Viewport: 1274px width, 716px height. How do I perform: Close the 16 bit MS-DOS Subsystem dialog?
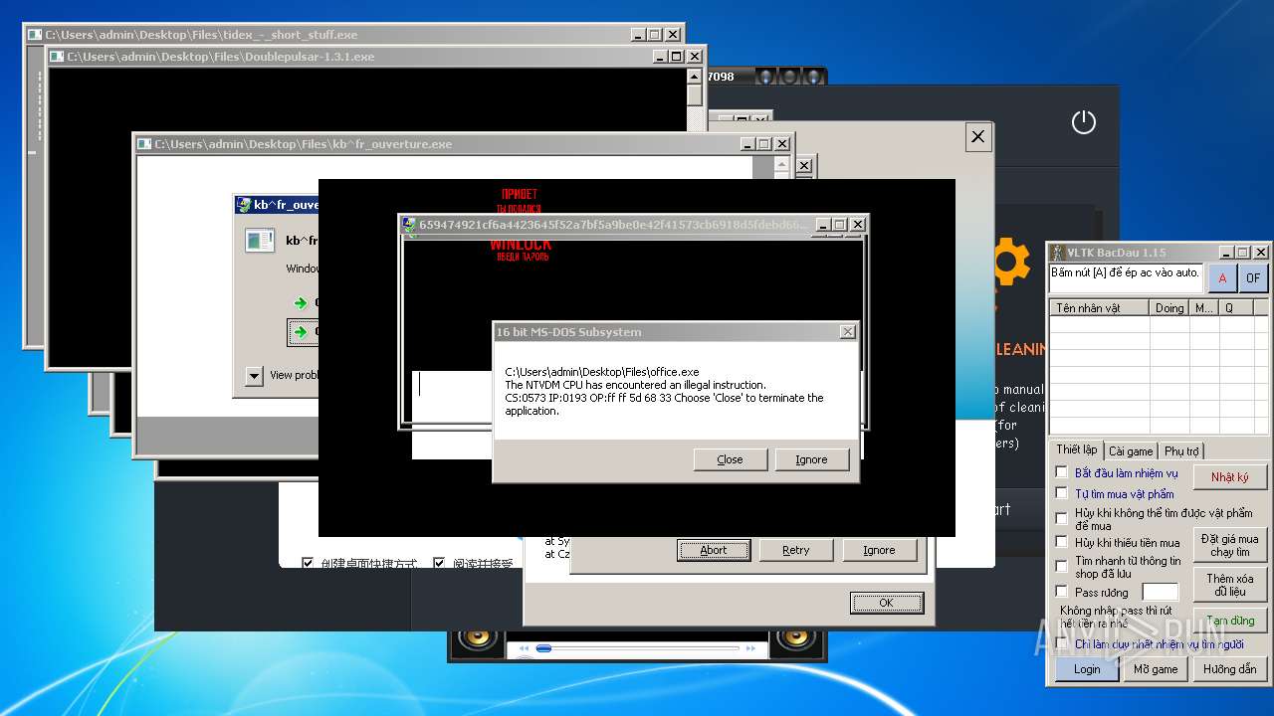847,332
